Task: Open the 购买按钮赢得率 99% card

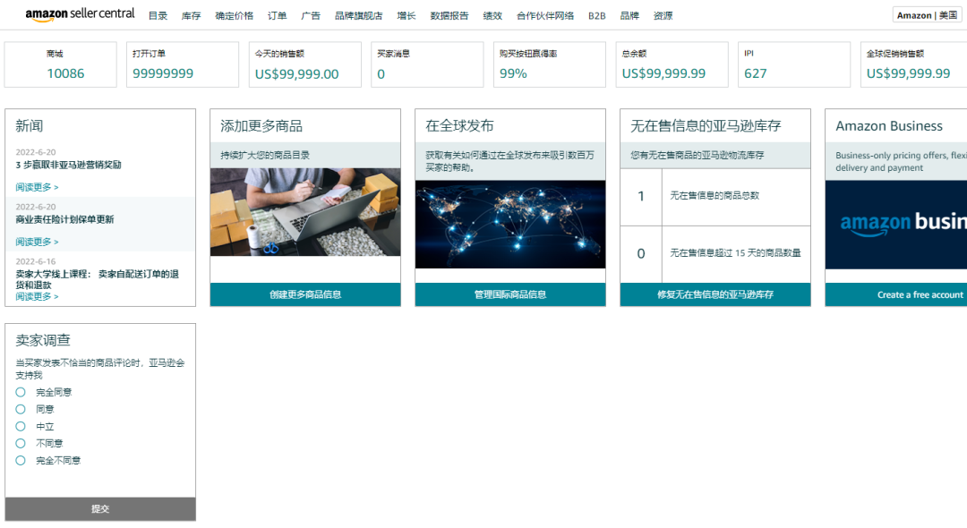Action: (x=550, y=64)
